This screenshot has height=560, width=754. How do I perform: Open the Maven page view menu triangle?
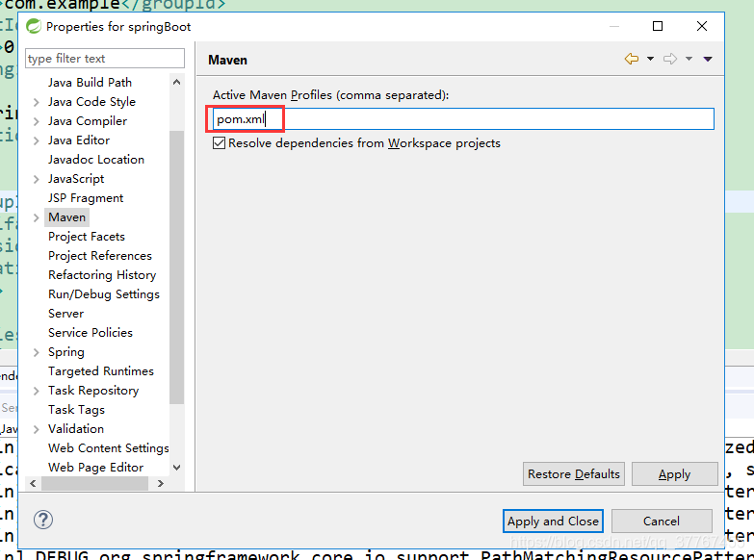tap(708, 59)
